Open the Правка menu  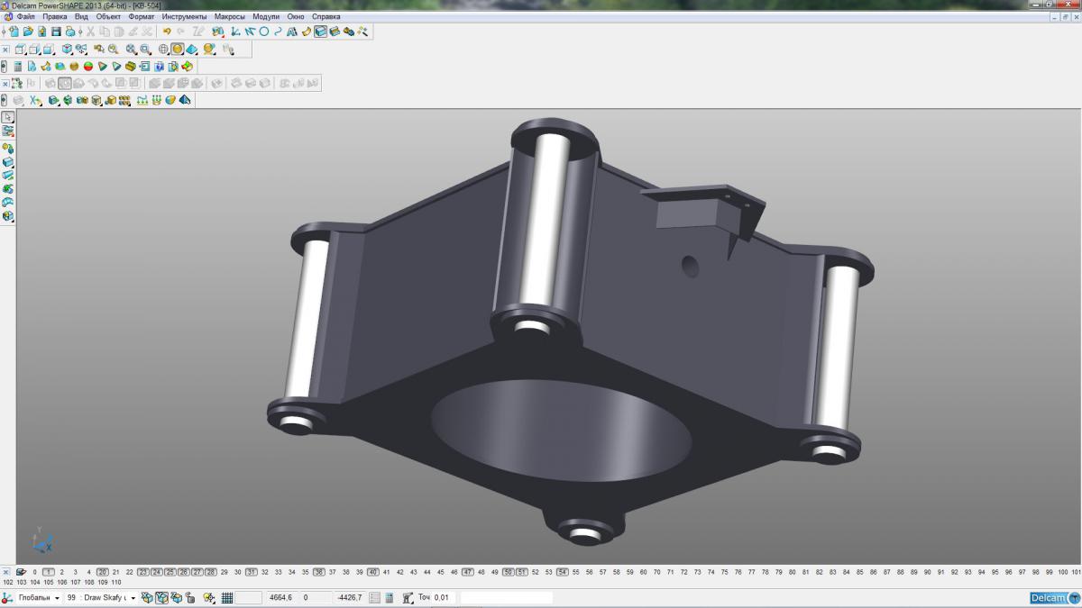55,16
